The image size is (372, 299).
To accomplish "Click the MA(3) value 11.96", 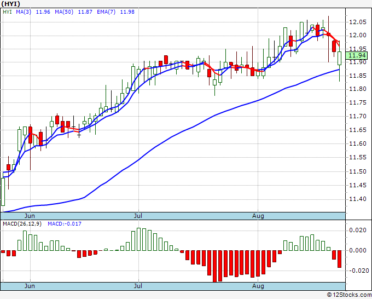I will coord(43,12).
